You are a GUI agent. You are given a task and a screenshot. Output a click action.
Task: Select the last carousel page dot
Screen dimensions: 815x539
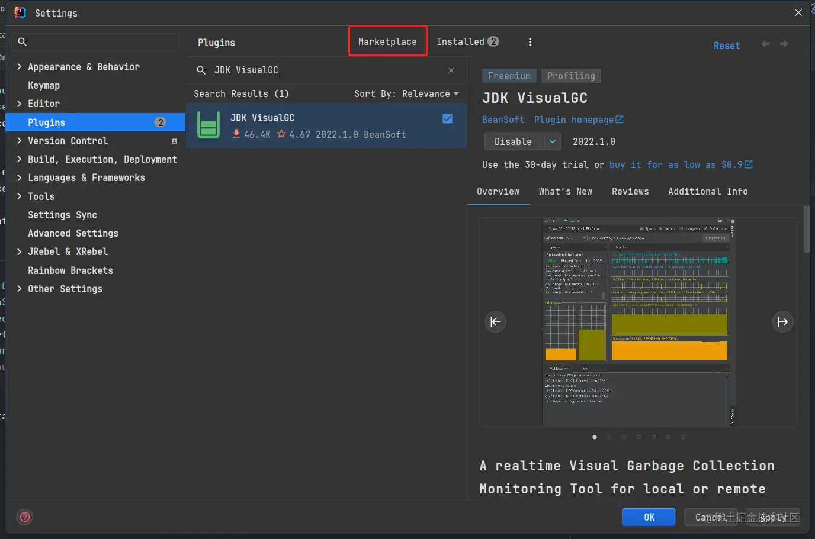pos(683,437)
